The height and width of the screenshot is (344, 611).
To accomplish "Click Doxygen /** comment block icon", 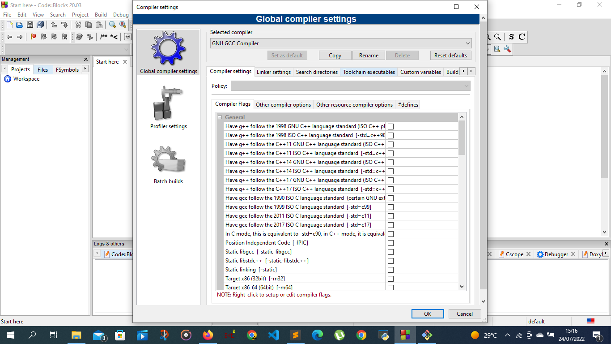I will pos(104,37).
